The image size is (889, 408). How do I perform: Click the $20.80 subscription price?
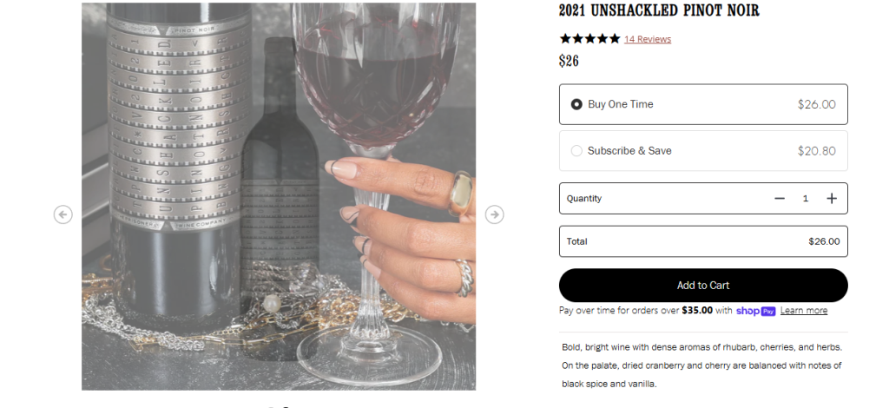816,151
